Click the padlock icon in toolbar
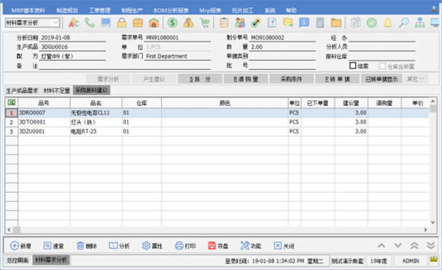 click(x=122, y=23)
